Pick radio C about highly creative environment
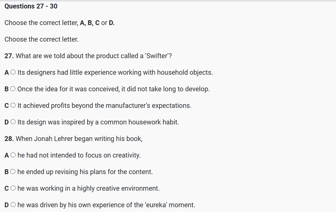The height and width of the screenshot is (212, 336). tap(13, 188)
